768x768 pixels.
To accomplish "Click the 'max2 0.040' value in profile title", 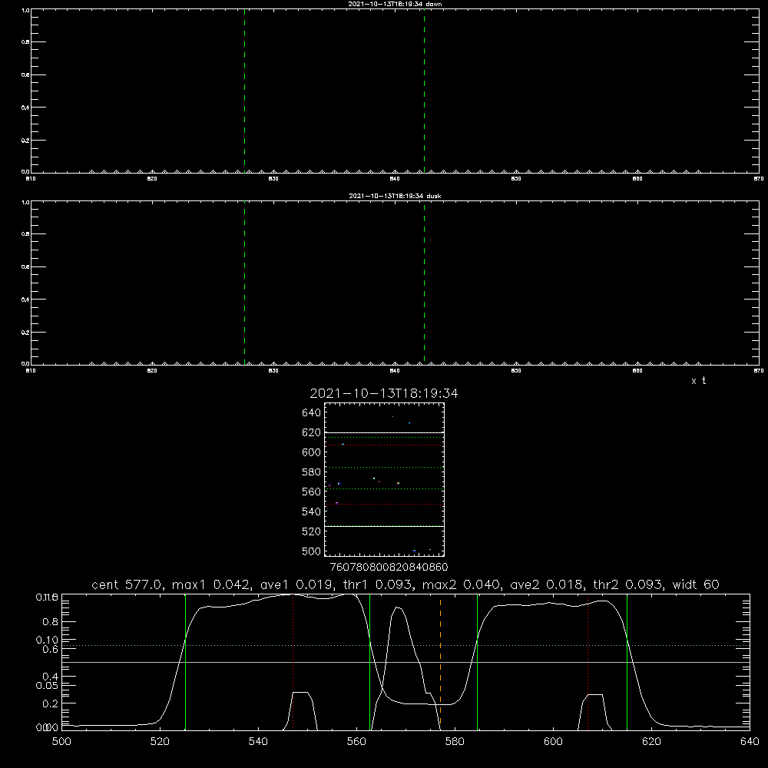I will click(x=461, y=584).
